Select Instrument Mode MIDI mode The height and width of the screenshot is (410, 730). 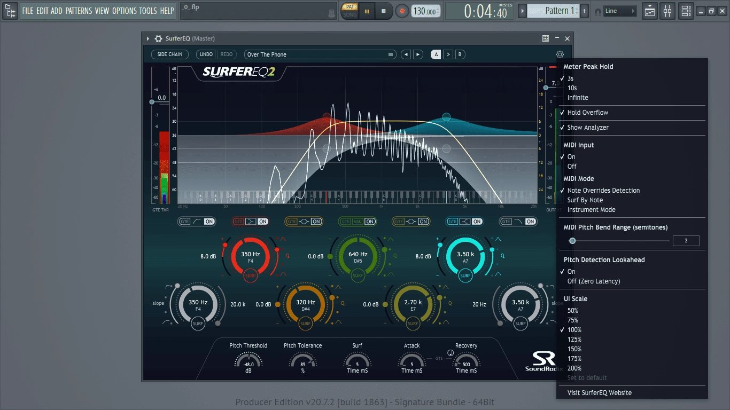pos(632,210)
